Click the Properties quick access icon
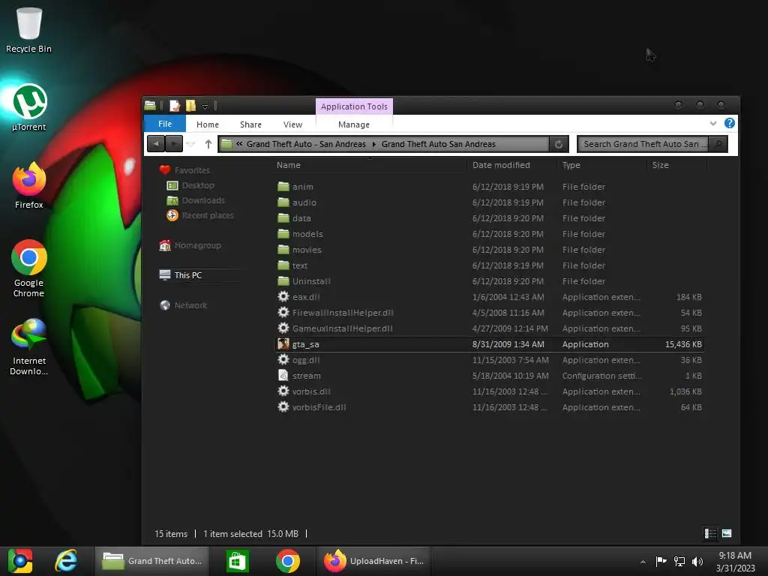 (x=174, y=105)
